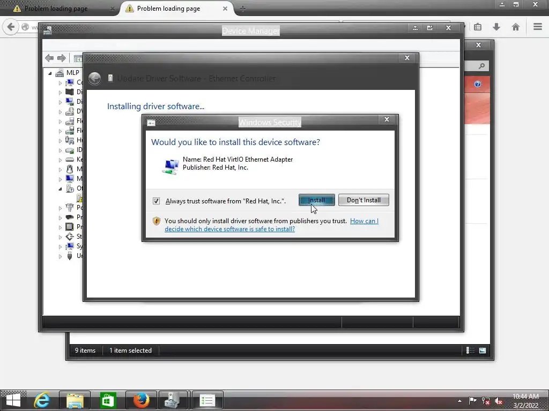The image size is (549, 411).
Task: Click the blue help icon in Explorer window
Action: point(478,84)
